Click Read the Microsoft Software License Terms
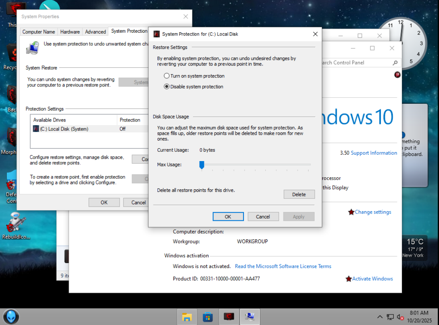 [283, 266]
